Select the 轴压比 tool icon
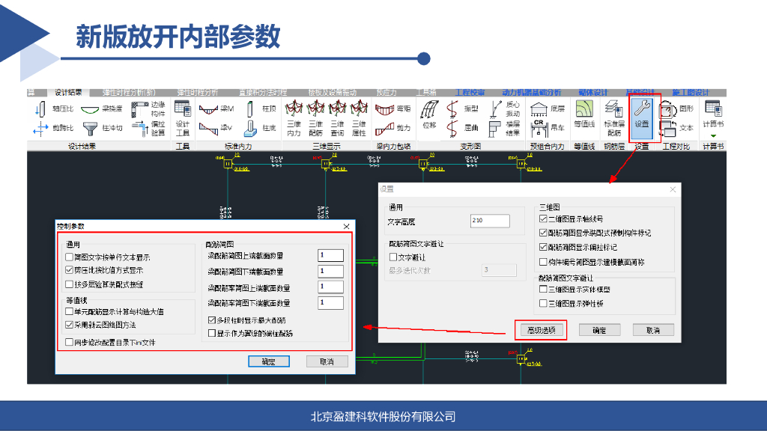The width and height of the screenshot is (767, 431). click(x=40, y=109)
